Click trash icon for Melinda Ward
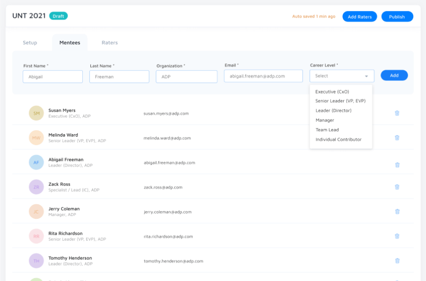This screenshot has height=281, width=426. click(397, 137)
